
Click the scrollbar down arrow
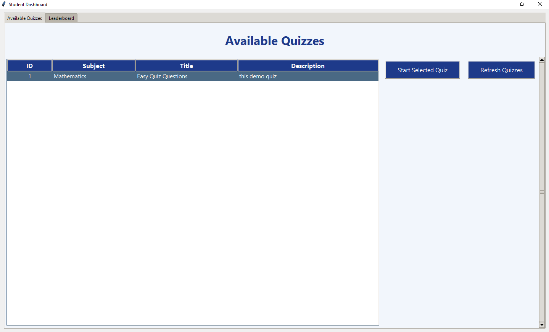tap(542, 324)
